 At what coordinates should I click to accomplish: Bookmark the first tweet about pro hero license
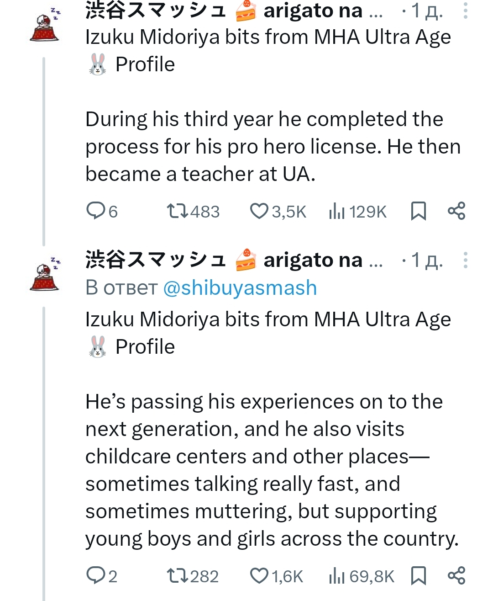pyautogui.click(x=418, y=211)
